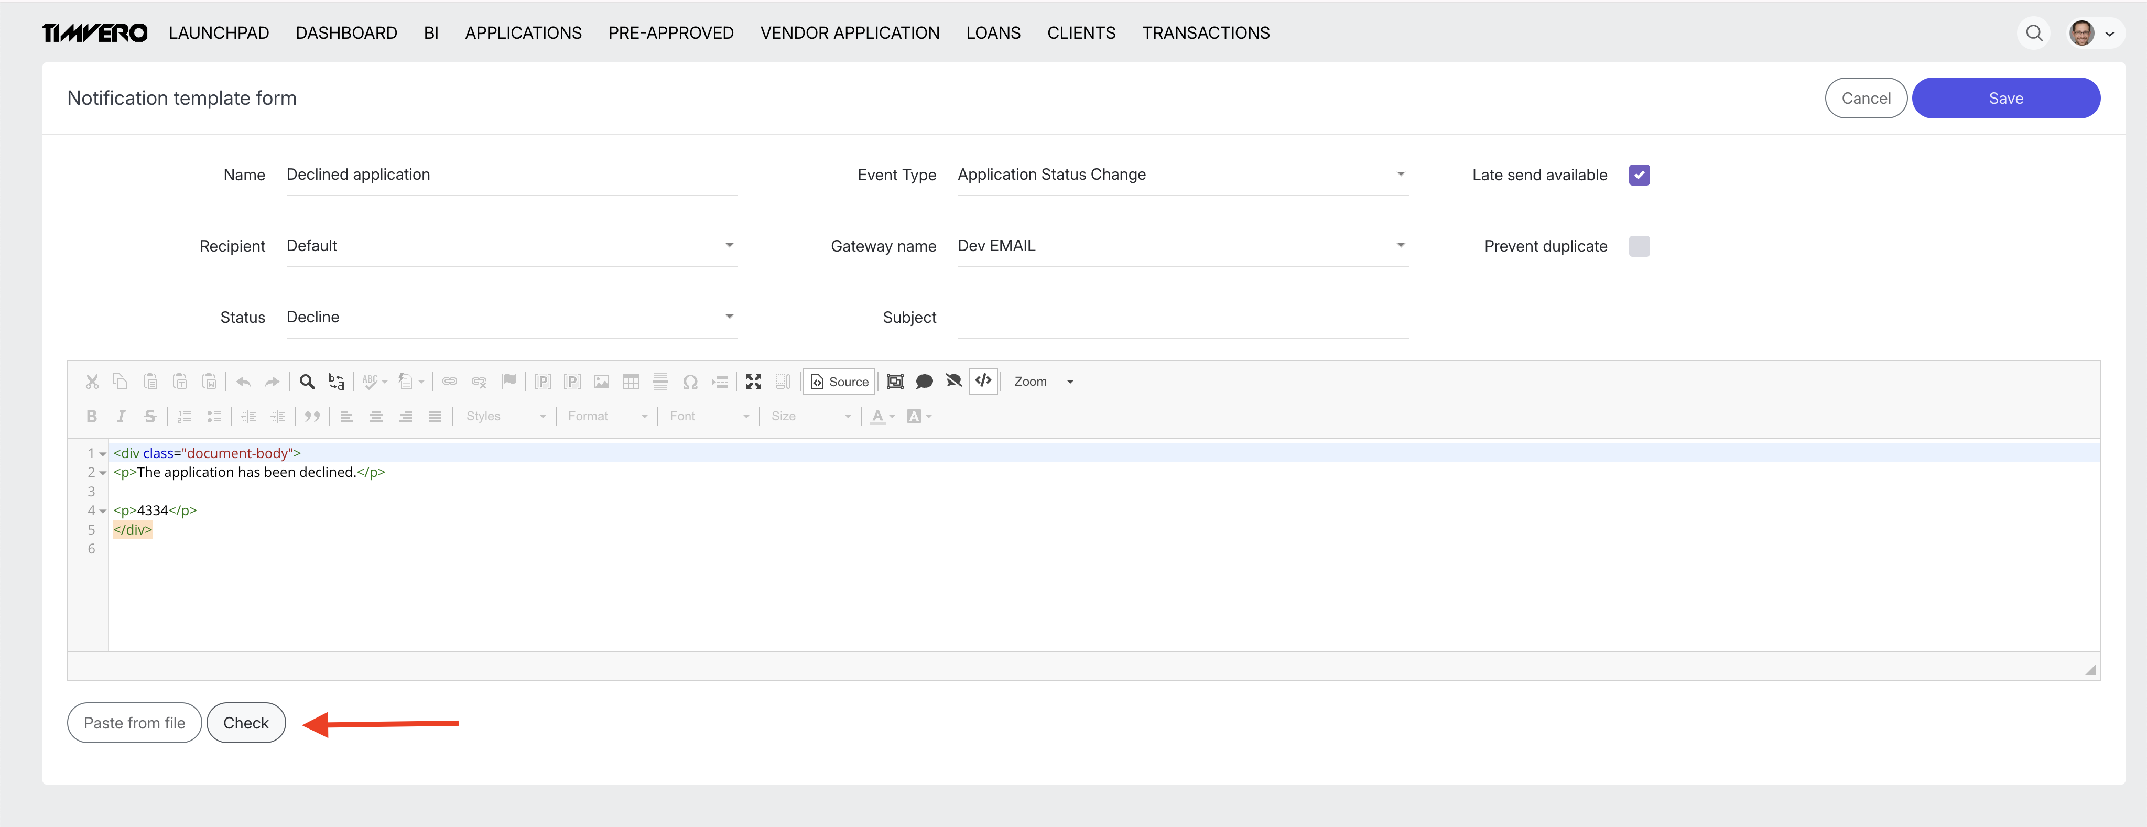Go to the APPLICATIONS menu item
Viewport: 2147px width, 827px height.
click(523, 34)
